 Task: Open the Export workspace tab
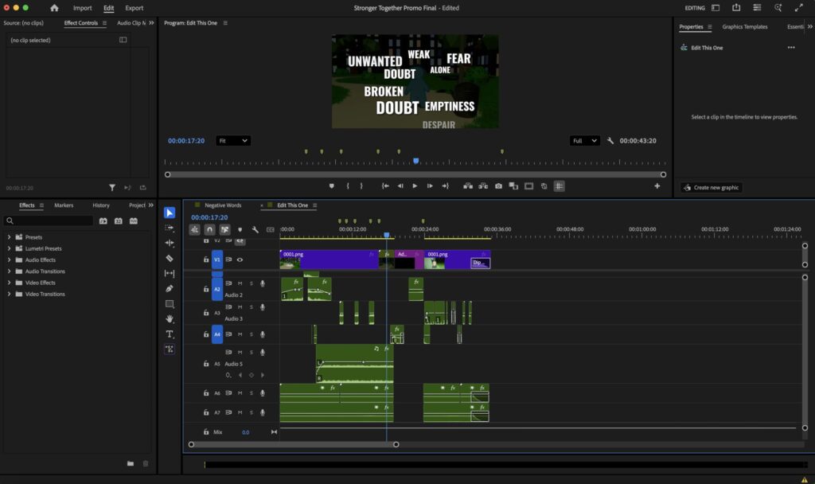tap(134, 8)
